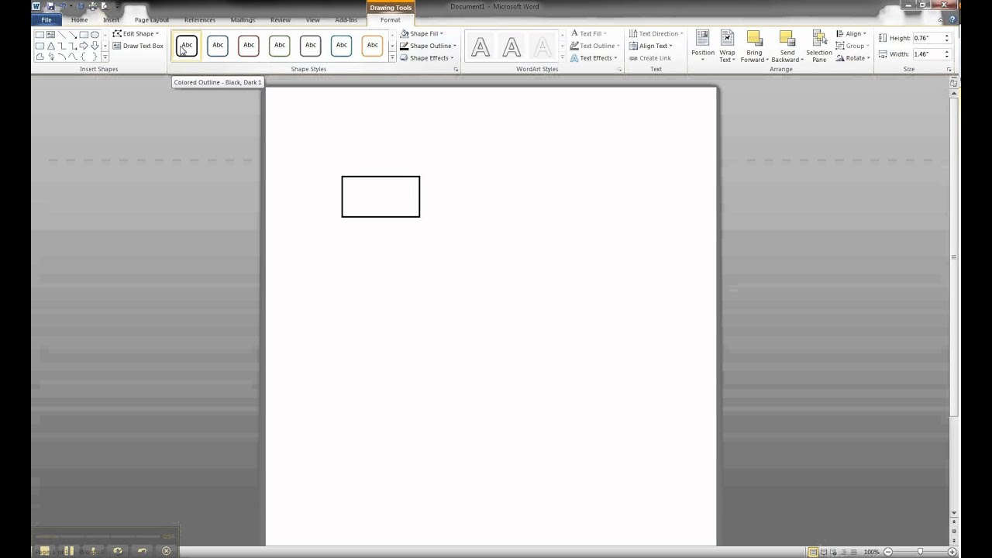
Task: Open Shape Fill dropdown
Action: click(x=422, y=34)
